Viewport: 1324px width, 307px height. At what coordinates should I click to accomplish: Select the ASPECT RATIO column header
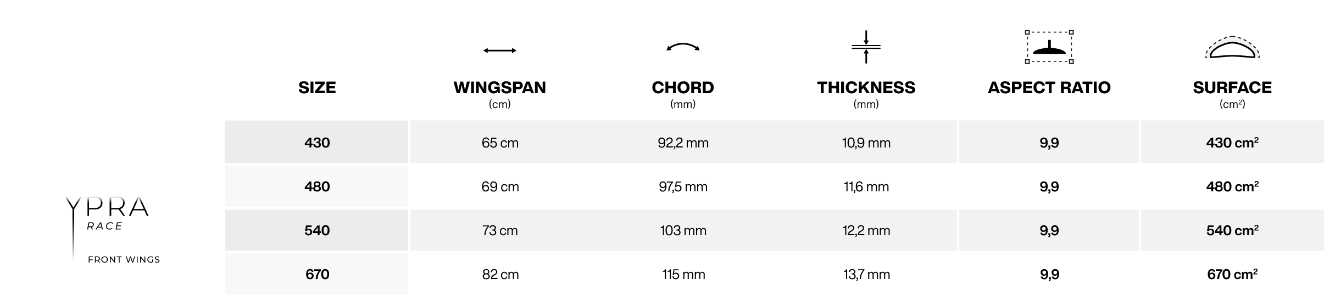pos(1049,88)
